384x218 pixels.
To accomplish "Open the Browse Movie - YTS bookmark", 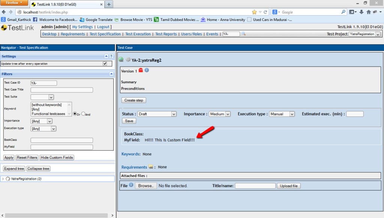I will click(x=133, y=19).
